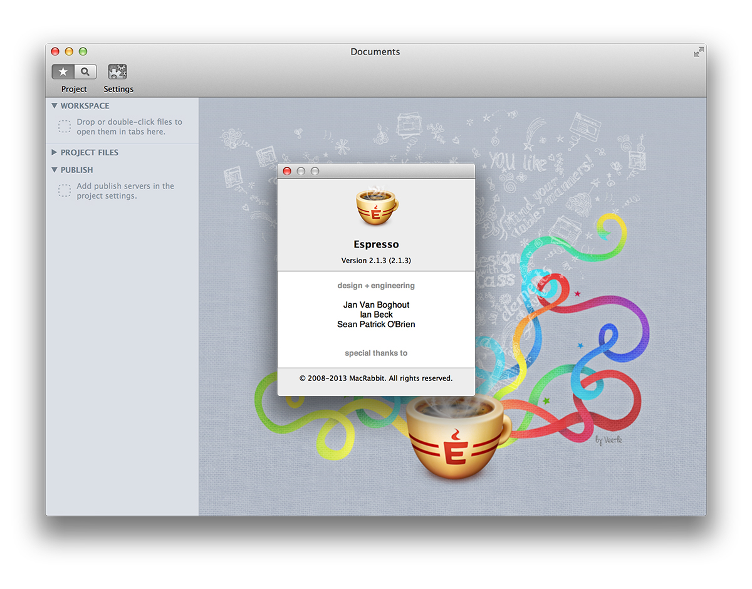The height and width of the screenshot is (589, 752).
Task: Click the "Version 2.1.3 (2.1.3)" text
Action: 376,260
